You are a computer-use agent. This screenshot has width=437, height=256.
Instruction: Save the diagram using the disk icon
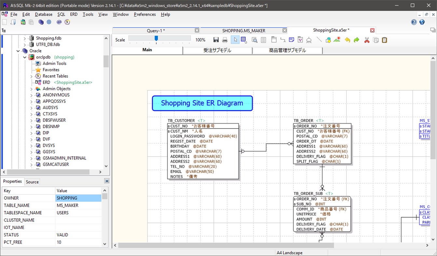[216, 40]
